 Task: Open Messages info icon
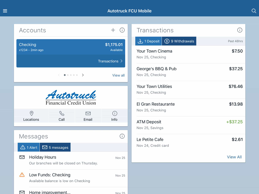[x=122, y=136]
